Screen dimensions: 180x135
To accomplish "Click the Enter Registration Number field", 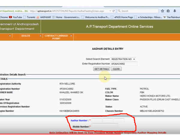I will click(x=124, y=64).
